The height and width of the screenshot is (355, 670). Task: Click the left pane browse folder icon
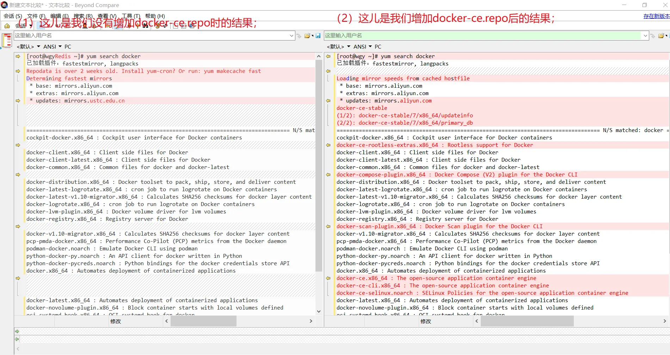click(307, 36)
